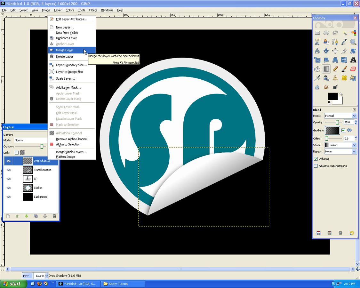Screen dimensions: 360x288
Task: Open the Shape Linear dropdown
Action: click(340, 145)
